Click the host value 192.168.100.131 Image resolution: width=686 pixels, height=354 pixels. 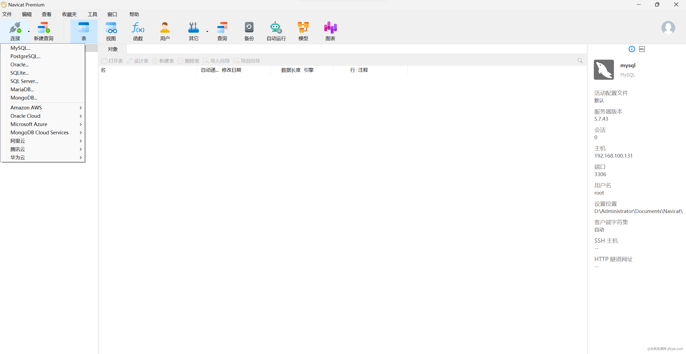click(613, 156)
